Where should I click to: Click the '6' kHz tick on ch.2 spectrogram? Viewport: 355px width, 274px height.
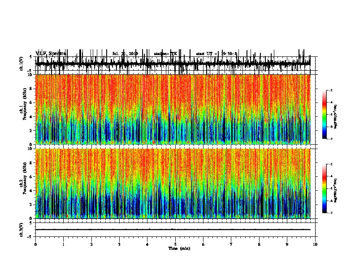(31, 177)
